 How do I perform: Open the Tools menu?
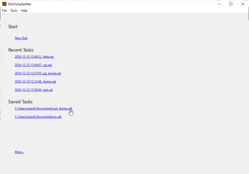[14, 11]
